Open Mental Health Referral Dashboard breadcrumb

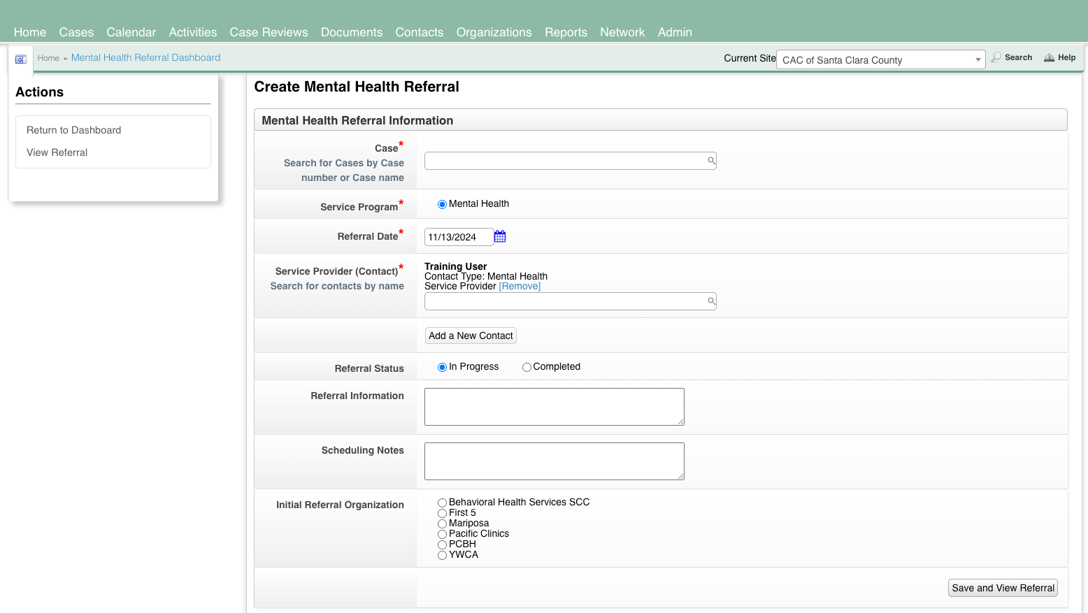tap(145, 57)
